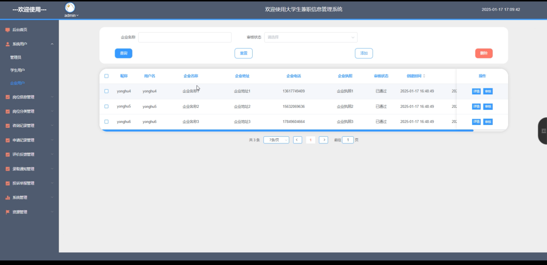Click phone number 15632069636
Screen dimensions: 547x265
(x=293, y=107)
